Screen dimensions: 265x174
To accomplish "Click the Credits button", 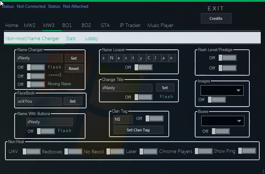I will pyautogui.click(x=216, y=18).
